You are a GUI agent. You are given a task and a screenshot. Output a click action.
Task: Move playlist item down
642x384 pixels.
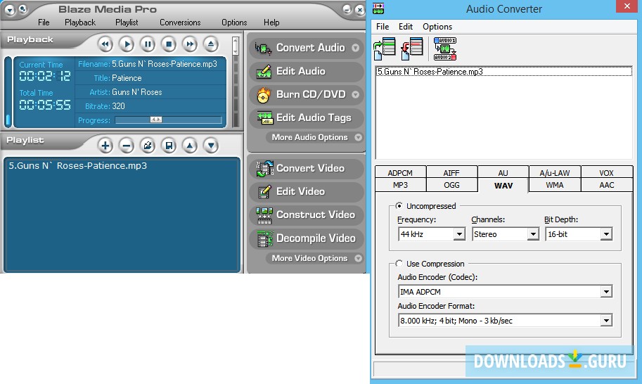pos(211,146)
